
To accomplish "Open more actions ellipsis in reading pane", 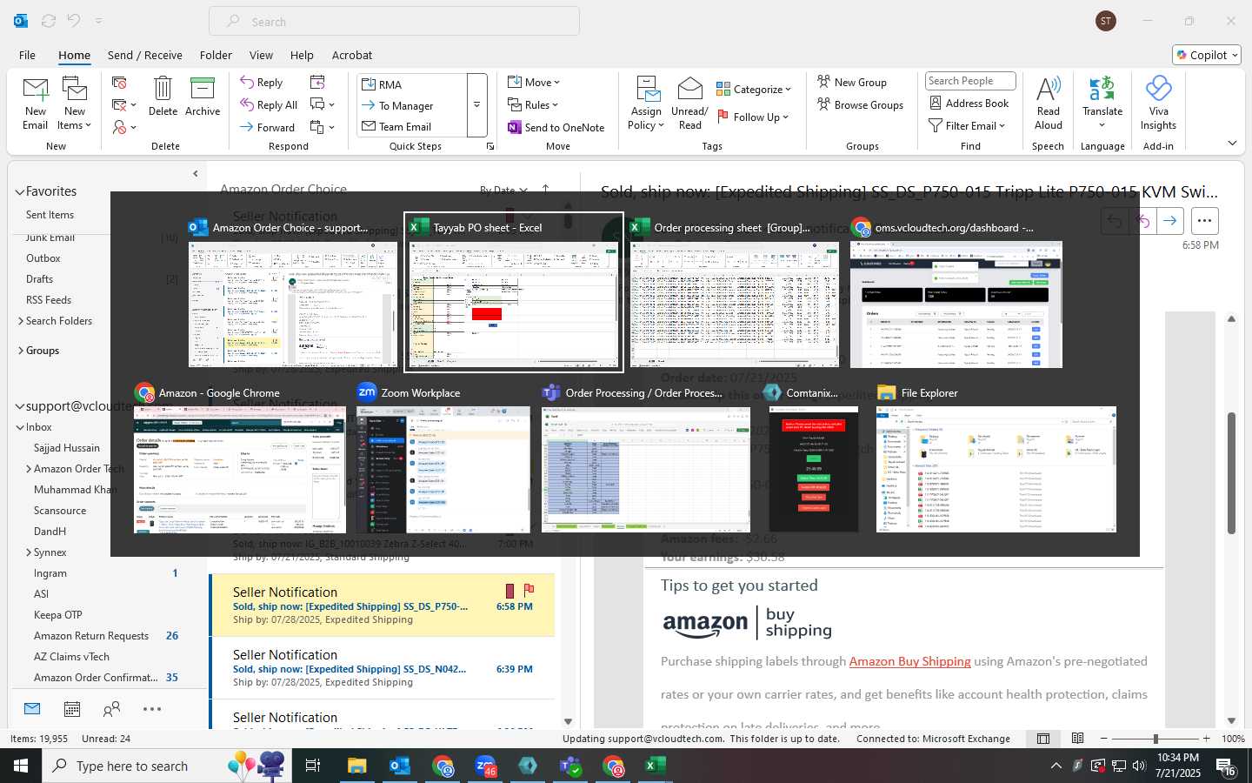I will point(1204,221).
